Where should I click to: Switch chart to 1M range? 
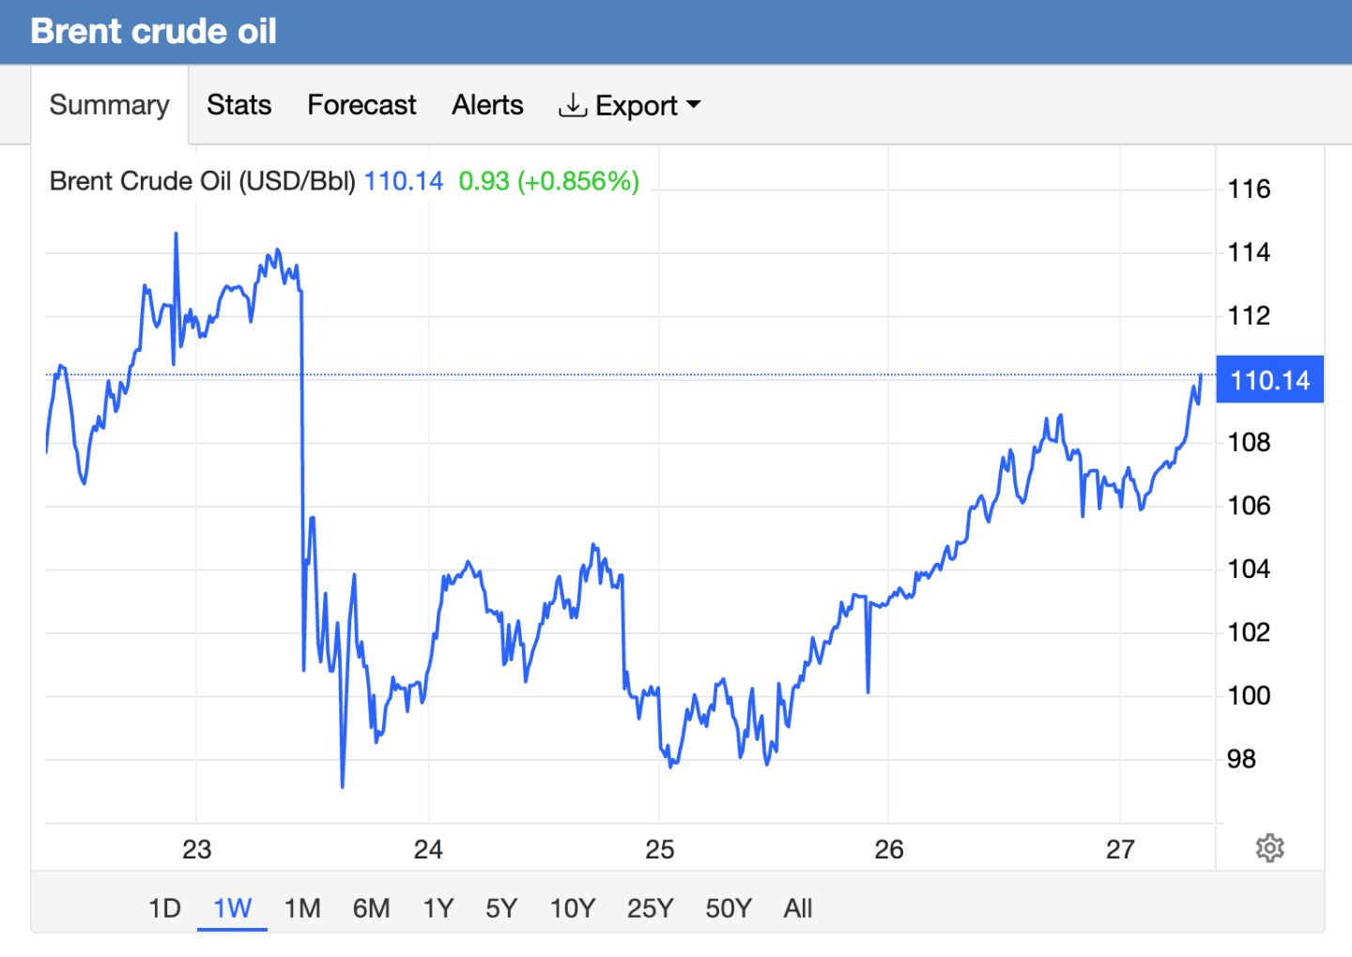[x=302, y=908]
